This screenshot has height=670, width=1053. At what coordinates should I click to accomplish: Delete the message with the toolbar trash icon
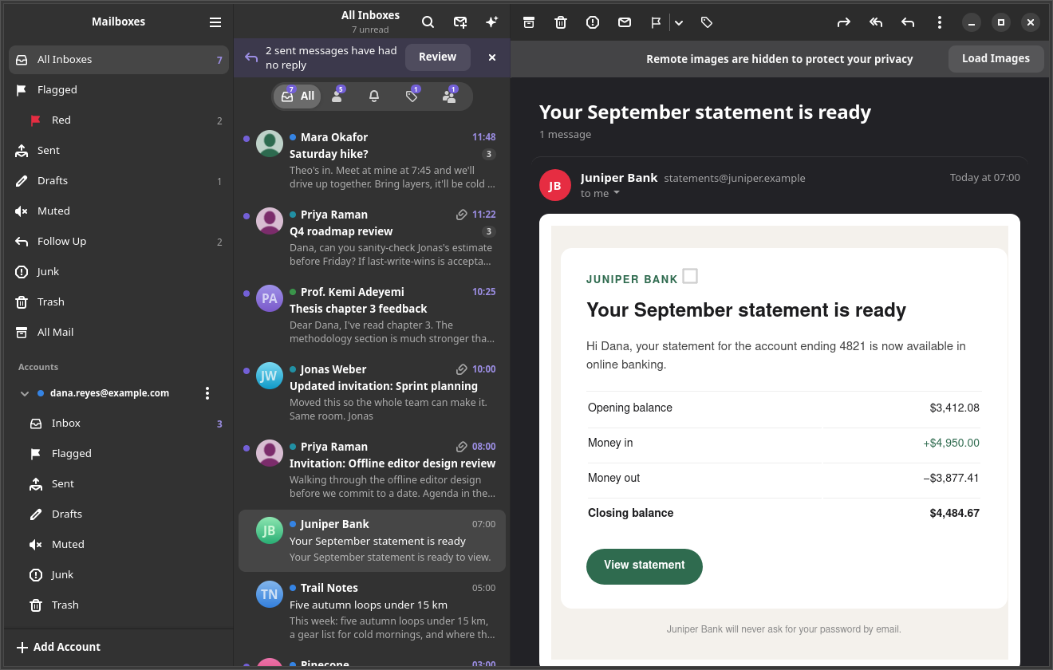[x=561, y=22]
